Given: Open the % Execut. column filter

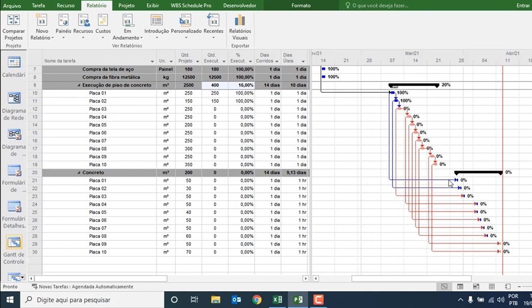Looking at the screenshot, I should [x=250, y=62].
